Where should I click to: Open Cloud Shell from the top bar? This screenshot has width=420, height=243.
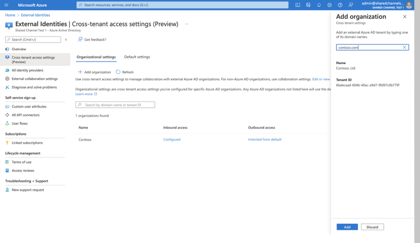click(298, 5)
